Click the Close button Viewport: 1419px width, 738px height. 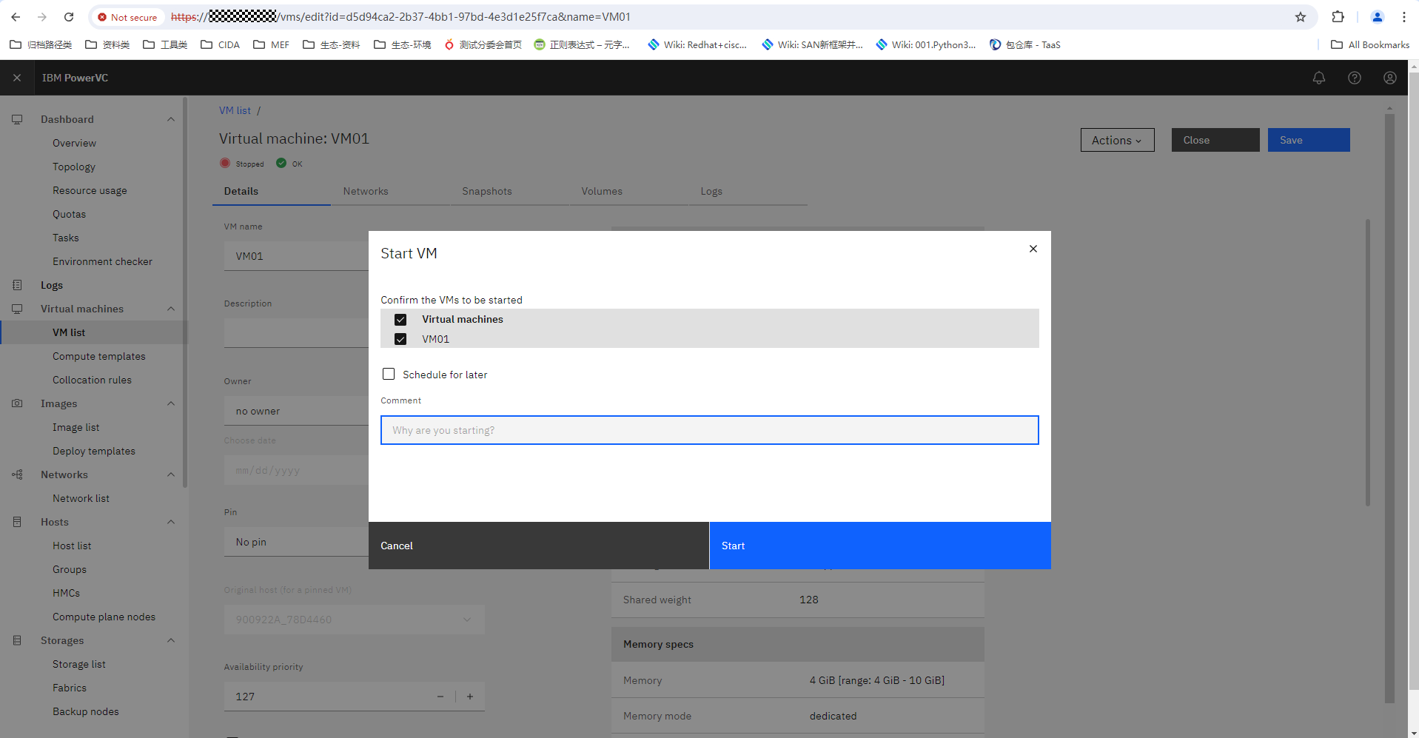1215,140
